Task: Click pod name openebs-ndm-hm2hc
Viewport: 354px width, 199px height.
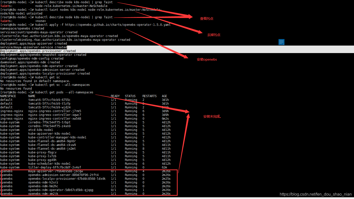Action: pyautogui.click(x=43, y=186)
